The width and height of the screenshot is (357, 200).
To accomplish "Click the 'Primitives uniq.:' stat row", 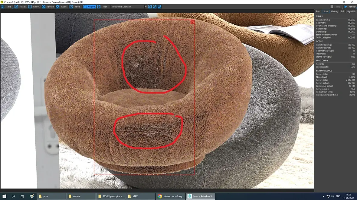I will [336, 45].
